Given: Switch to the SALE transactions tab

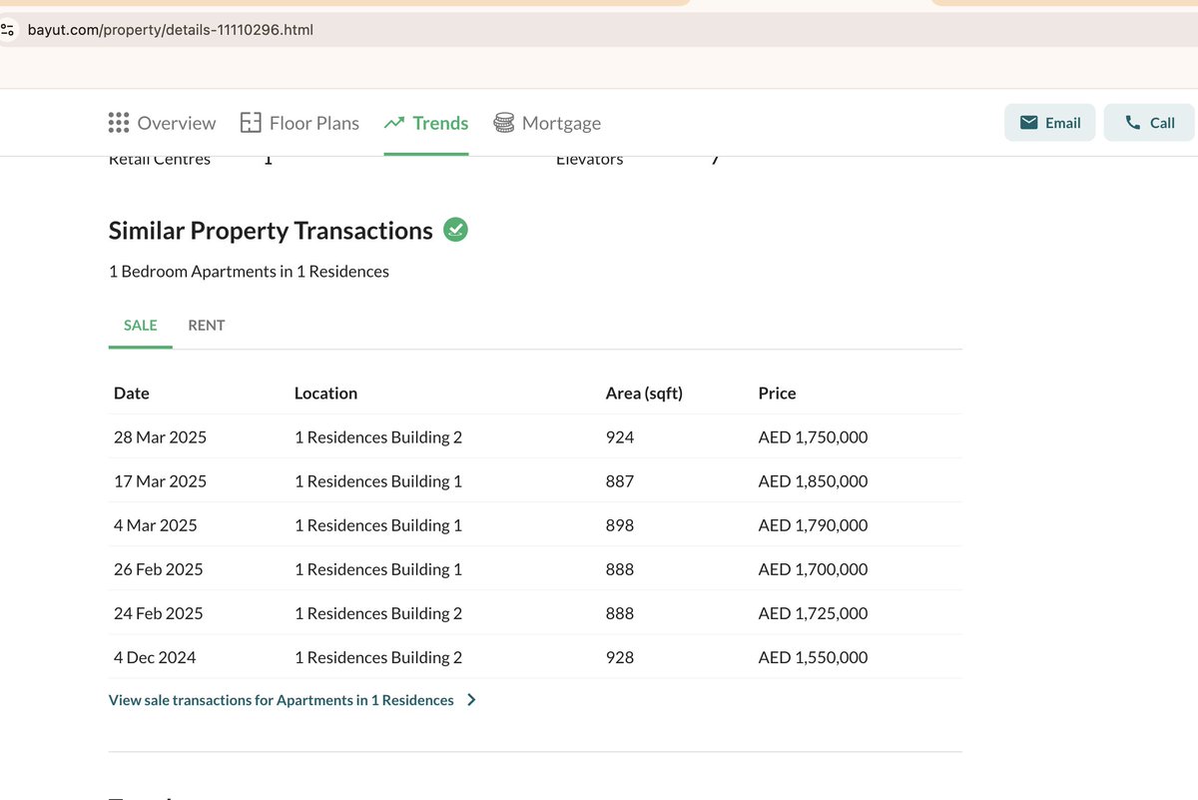Looking at the screenshot, I should 141,326.
